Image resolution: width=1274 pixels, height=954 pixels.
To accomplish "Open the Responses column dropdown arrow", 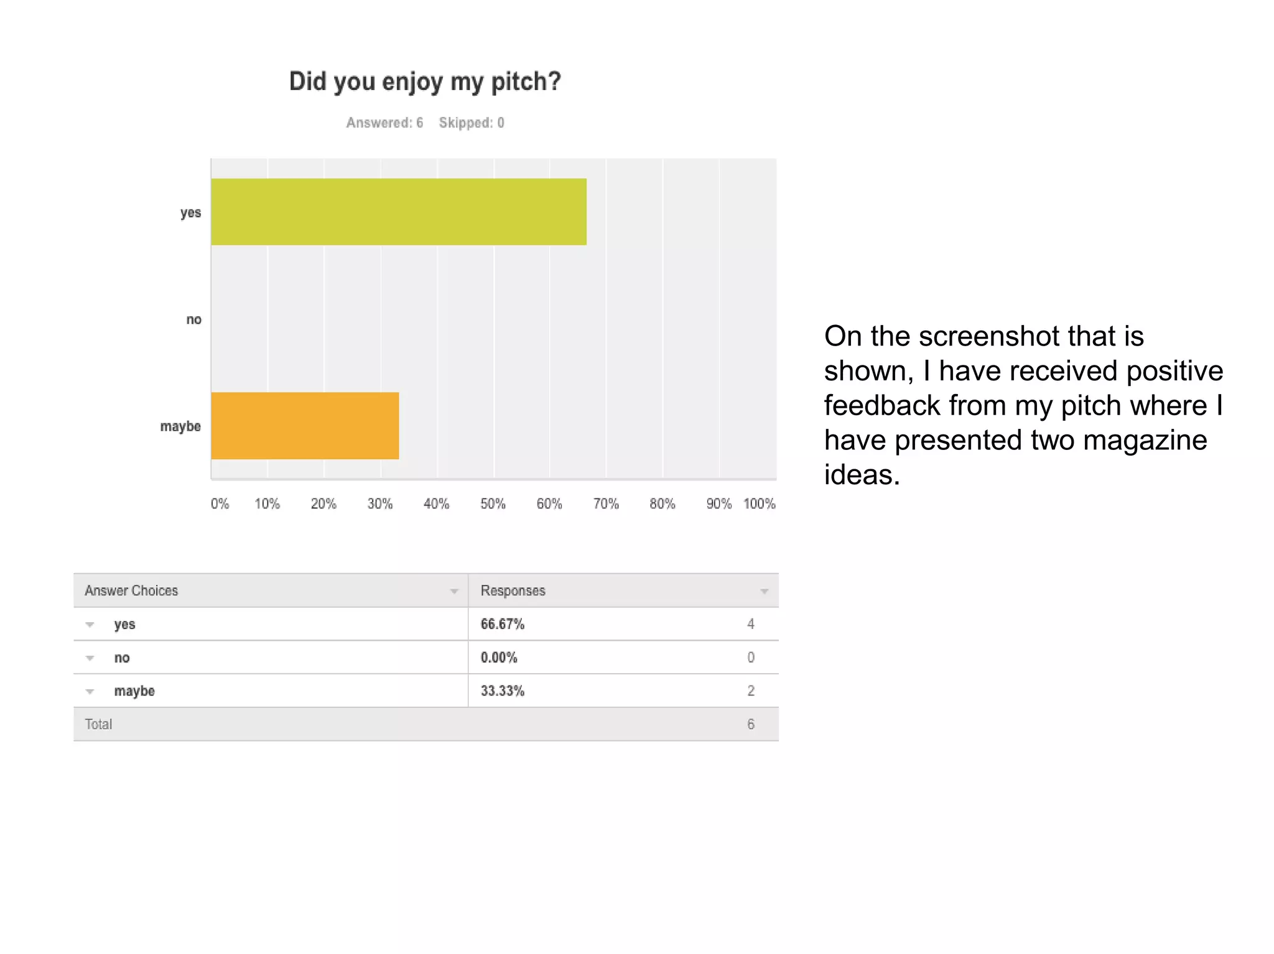I will 764,591.
